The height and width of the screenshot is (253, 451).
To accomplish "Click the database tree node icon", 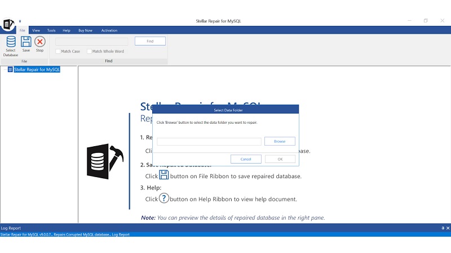I will point(10,70).
